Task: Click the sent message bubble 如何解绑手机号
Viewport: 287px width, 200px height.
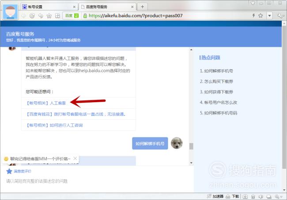Action: (150, 143)
